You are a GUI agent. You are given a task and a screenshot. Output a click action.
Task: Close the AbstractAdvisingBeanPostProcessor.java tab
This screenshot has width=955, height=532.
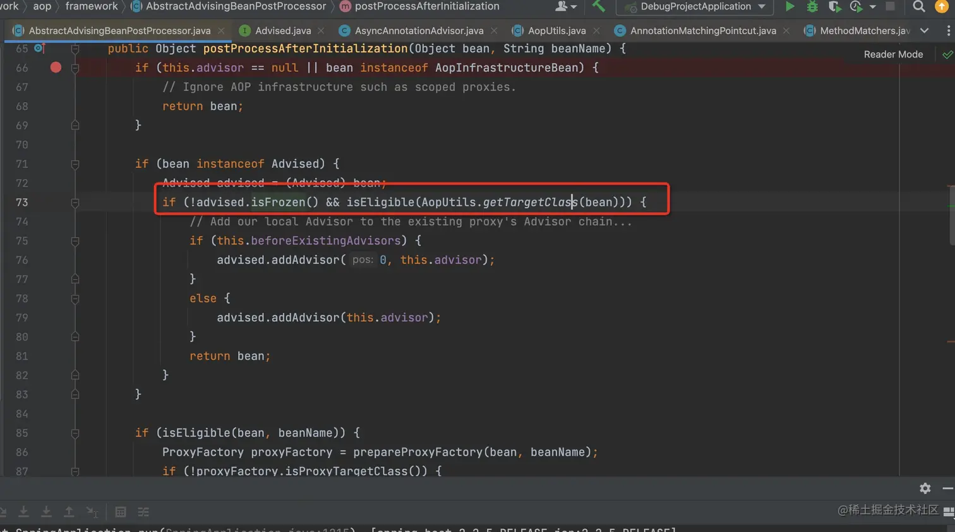[x=221, y=30]
